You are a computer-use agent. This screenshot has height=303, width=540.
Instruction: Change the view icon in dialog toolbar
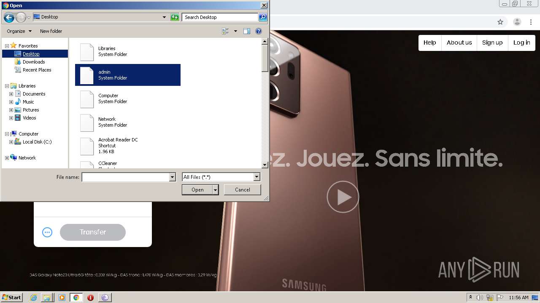(225, 31)
